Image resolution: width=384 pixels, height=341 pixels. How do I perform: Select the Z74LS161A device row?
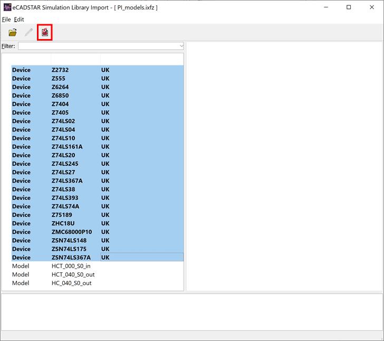click(98, 147)
